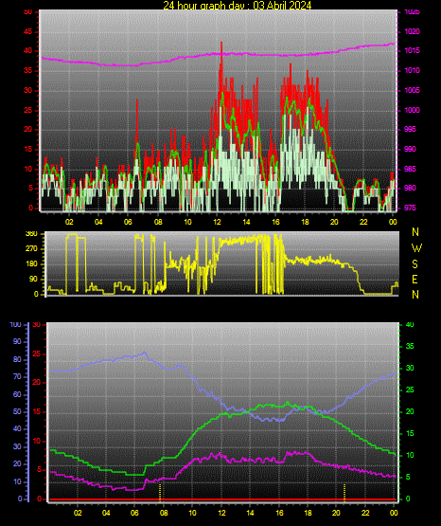Click the green 40 temperature axis label

(410, 325)
